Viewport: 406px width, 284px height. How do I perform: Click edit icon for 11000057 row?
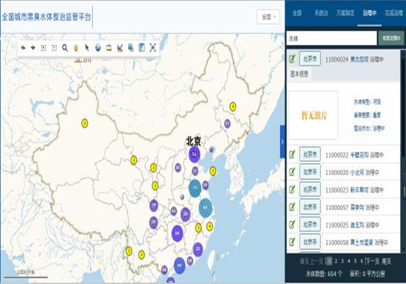pos(292,207)
